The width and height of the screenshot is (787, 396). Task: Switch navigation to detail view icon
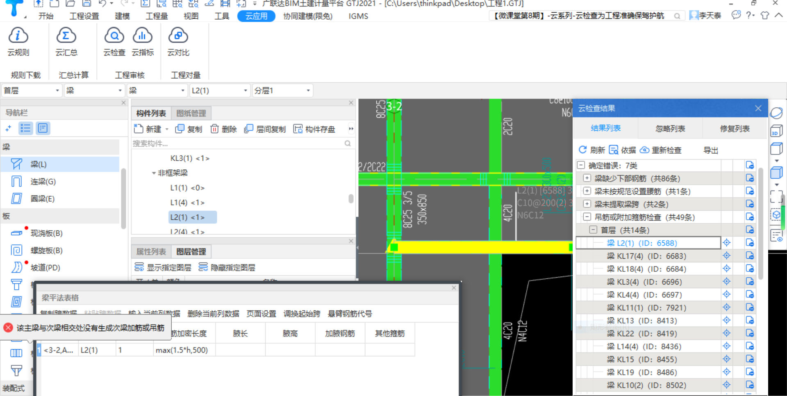43,128
